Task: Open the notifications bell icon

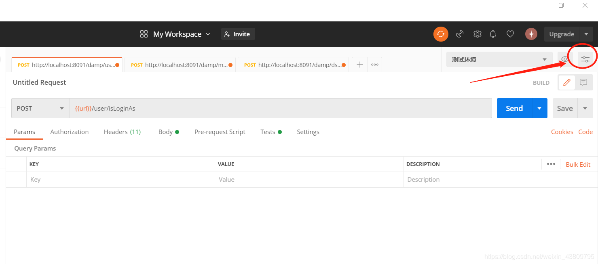Action: click(493, 34)
